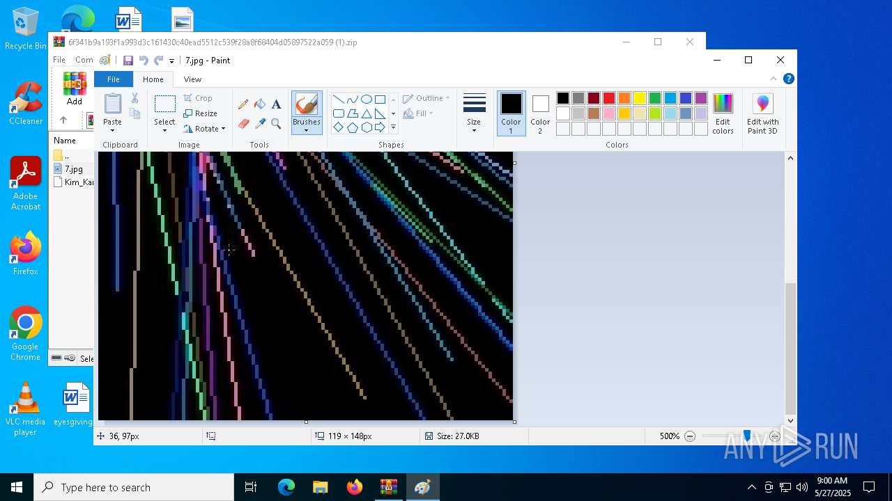
Task: Choose the Diamond shape
Action: [338, 127]
